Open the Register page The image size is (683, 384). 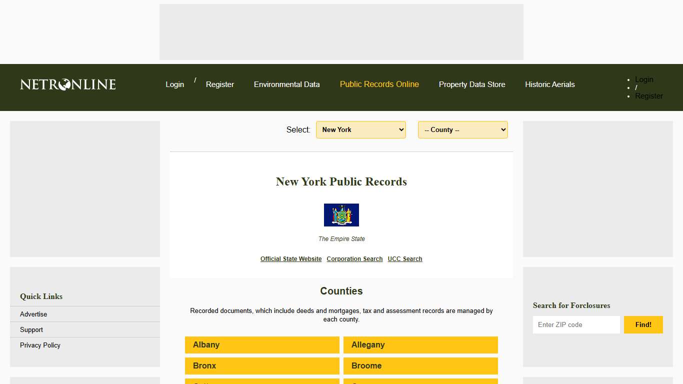click(220, 84)
